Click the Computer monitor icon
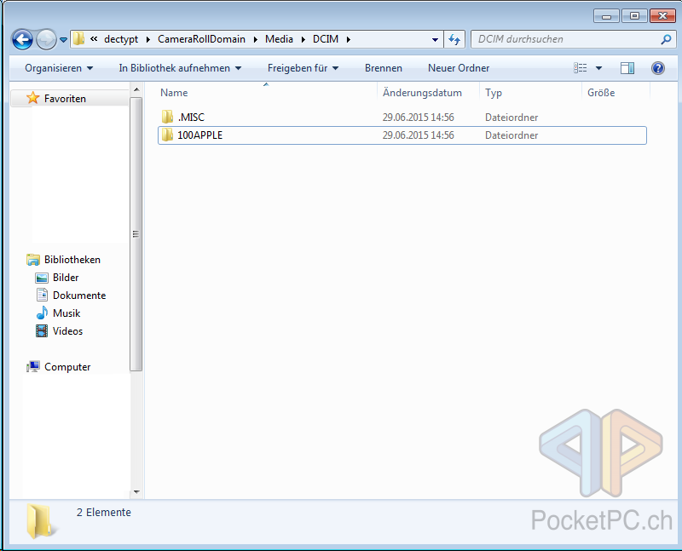 pyautogui.click(x=33, y=367)
